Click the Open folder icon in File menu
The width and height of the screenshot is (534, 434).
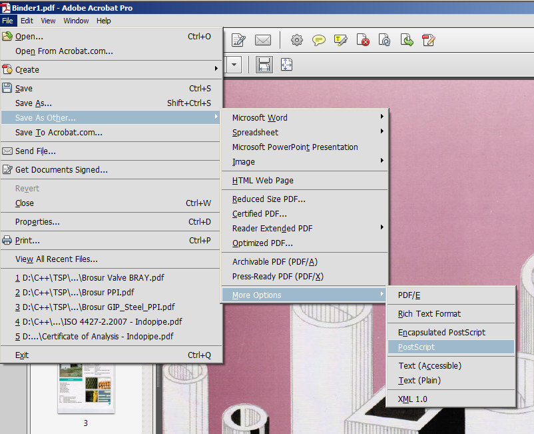point(7,36)
